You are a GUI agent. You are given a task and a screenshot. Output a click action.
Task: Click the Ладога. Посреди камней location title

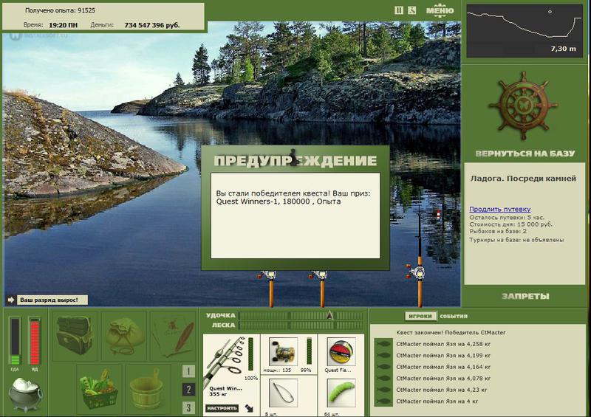pos(523,179)
